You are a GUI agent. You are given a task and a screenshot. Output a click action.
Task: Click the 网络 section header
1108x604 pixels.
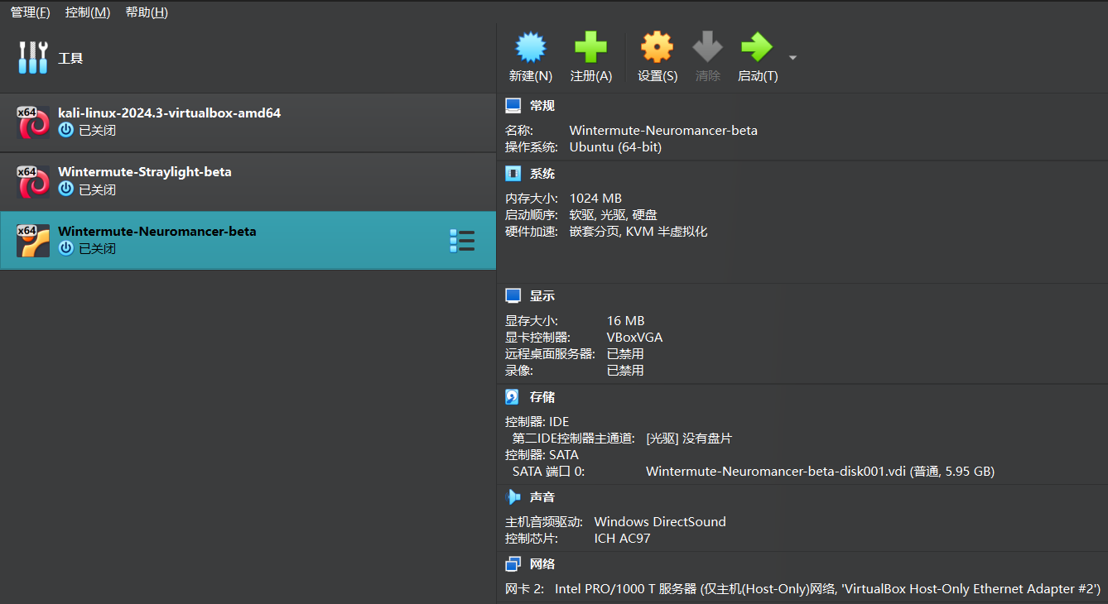pyautogui.click(x=542, y=564)
